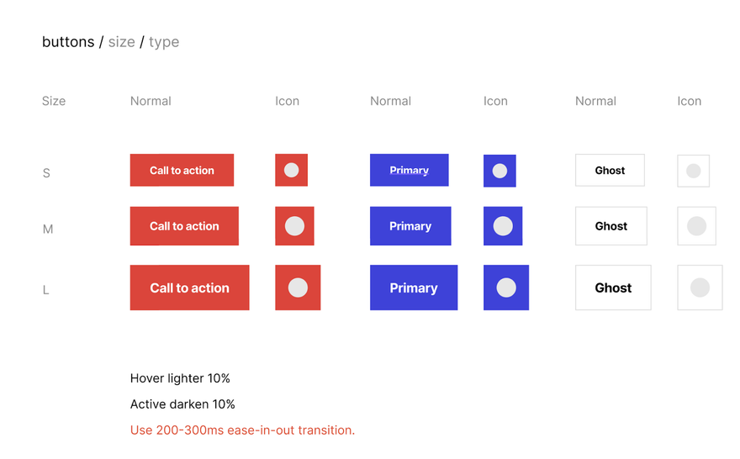Click the small blue icon button
This screenshot has width=740, height=459.
click(x=499, y=171)
